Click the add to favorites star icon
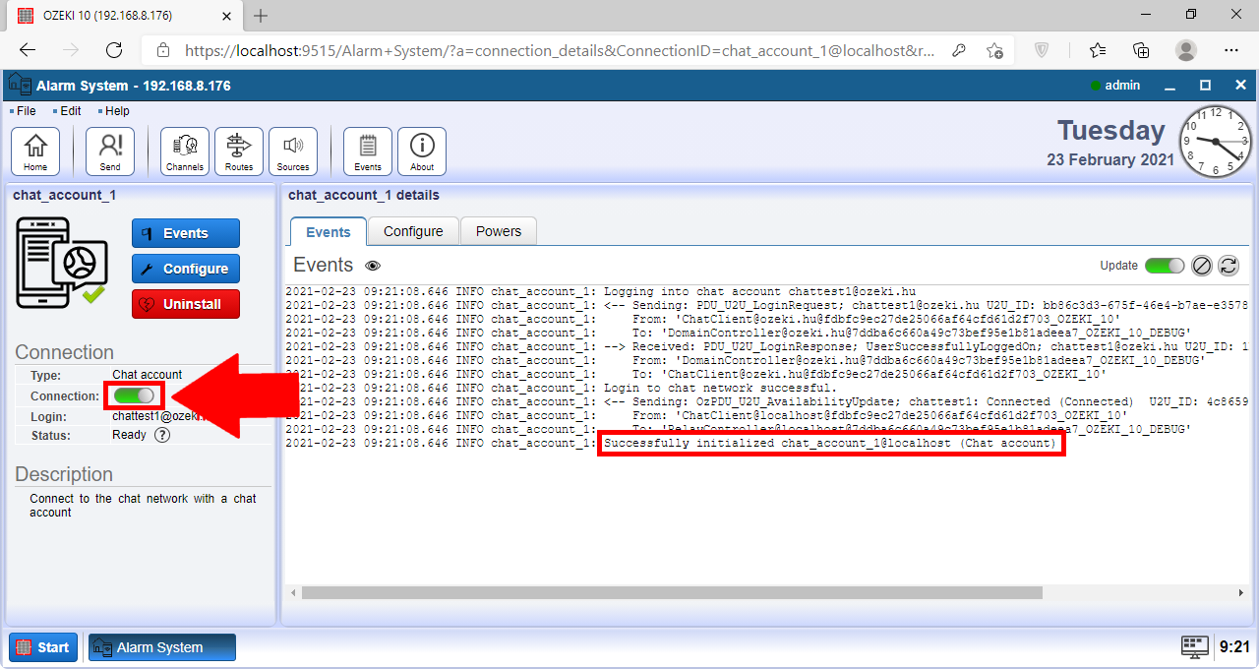 pos(994,50)
